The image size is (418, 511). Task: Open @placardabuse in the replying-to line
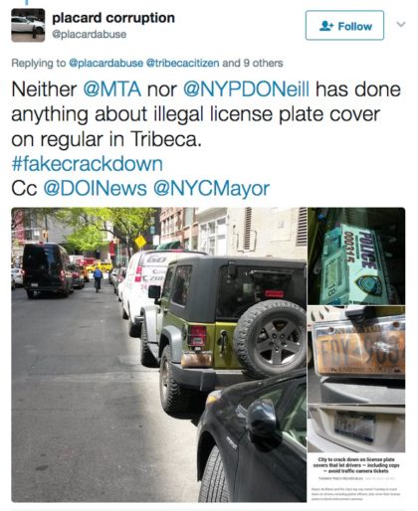click(105, 63)
